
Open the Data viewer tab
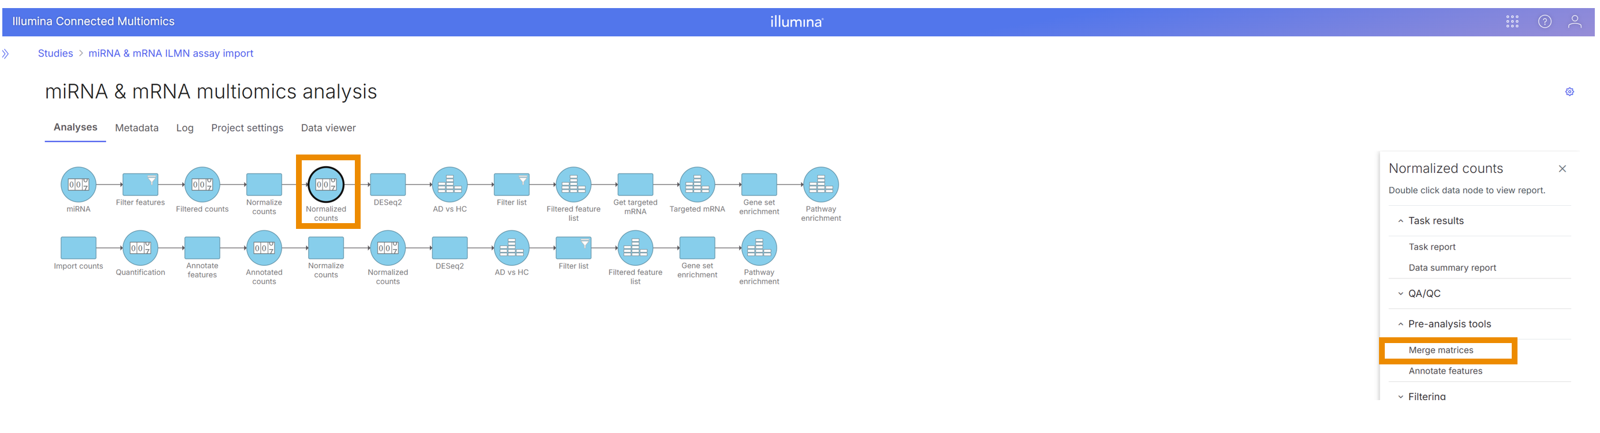pyautogui.click(x=328, y=128)
